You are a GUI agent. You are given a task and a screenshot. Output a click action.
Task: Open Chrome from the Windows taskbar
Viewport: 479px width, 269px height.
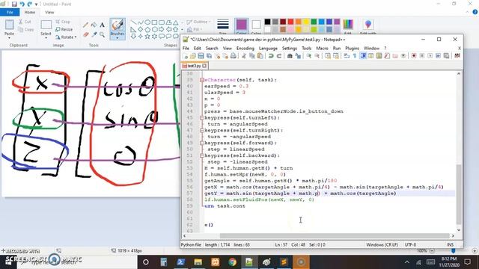point(233,262)
